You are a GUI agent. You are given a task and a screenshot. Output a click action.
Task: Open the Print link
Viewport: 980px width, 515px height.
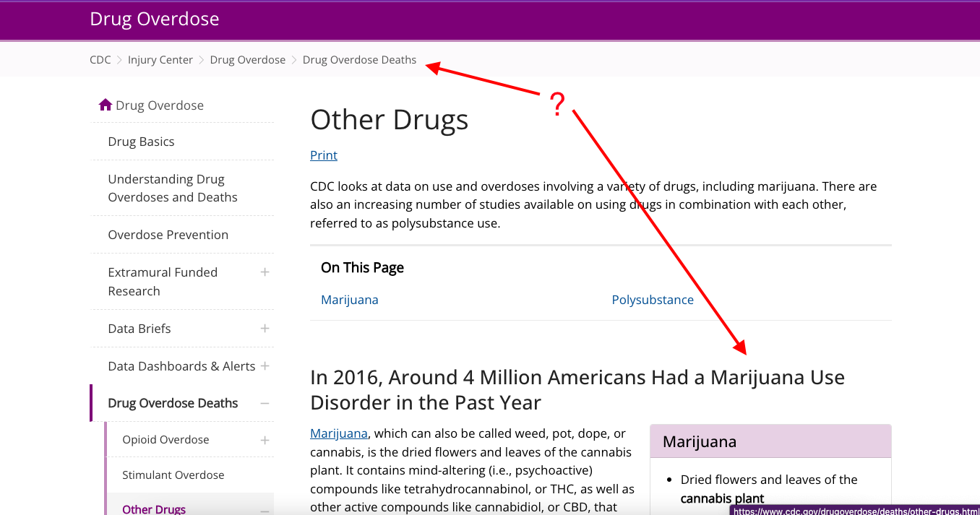[324, 155]
